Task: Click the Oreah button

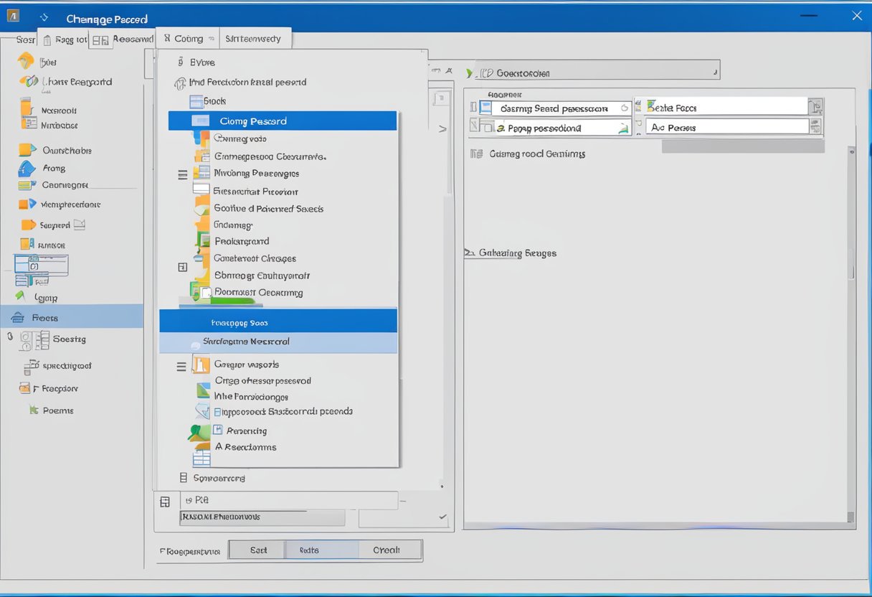Action: pyautogui.click(x=387, y=550)
